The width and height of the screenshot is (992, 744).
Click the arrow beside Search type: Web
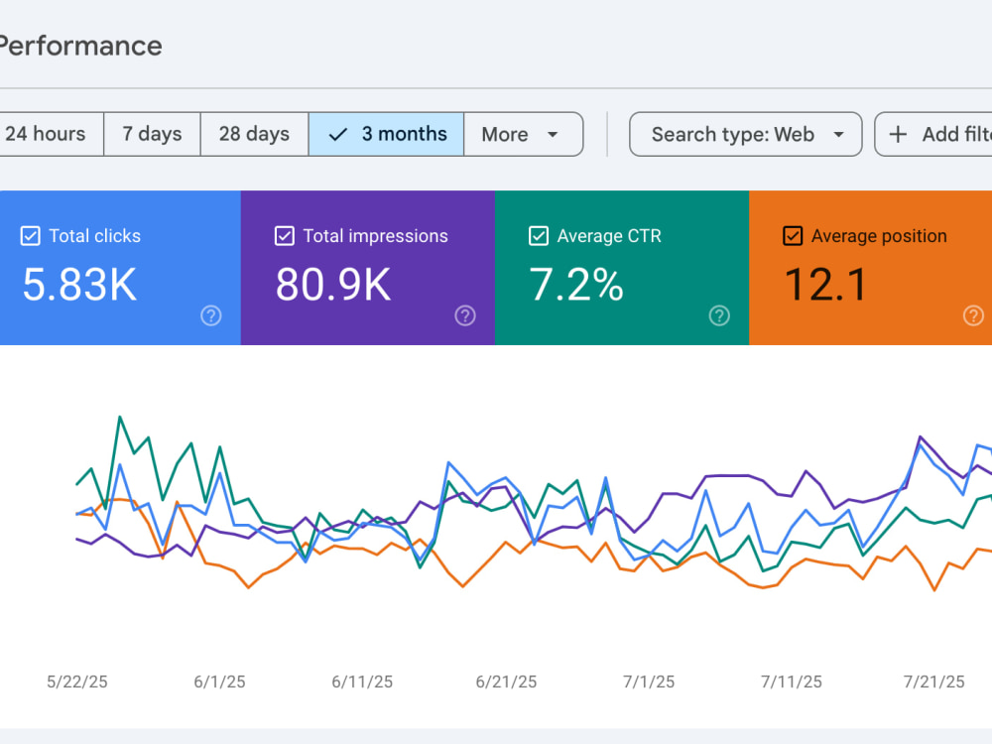point(838,135)
